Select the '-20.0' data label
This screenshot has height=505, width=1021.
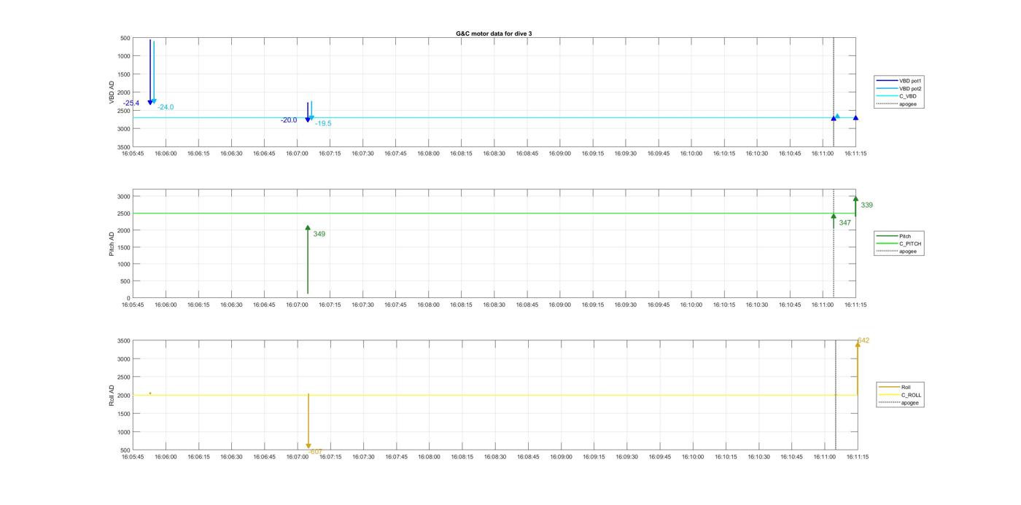[289, 120]
